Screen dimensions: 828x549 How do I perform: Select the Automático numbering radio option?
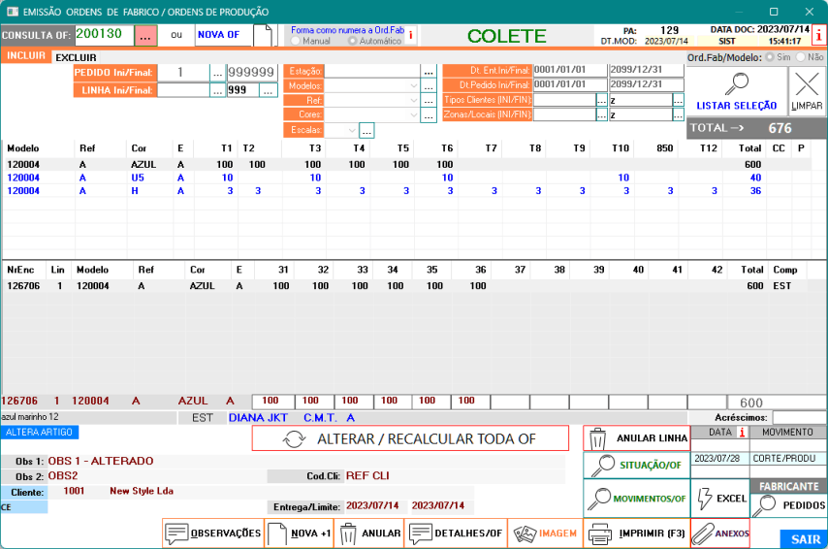pyautogui.click(x=353, y=42)
